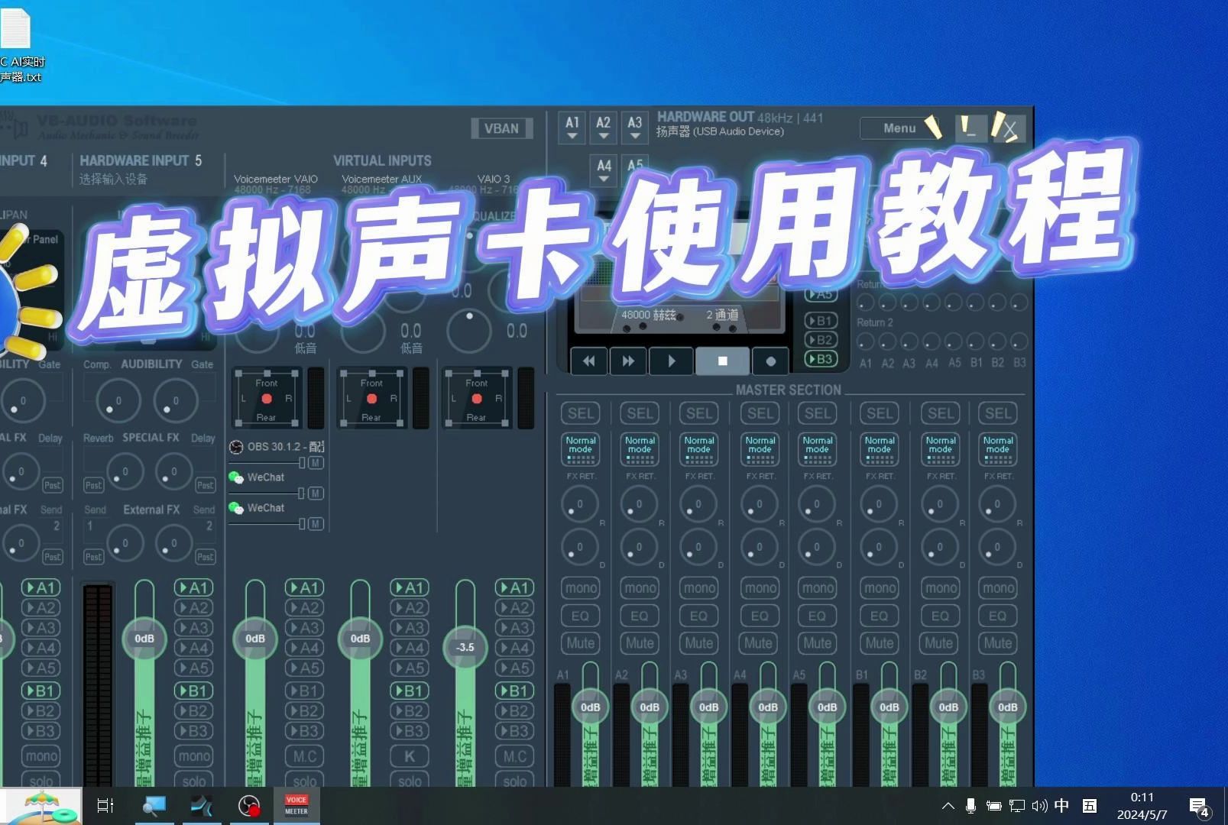Viewport: 1228px width, 825px height.
Task: Toggle recorder source B1 next to cassette
Action: (821, 321)
